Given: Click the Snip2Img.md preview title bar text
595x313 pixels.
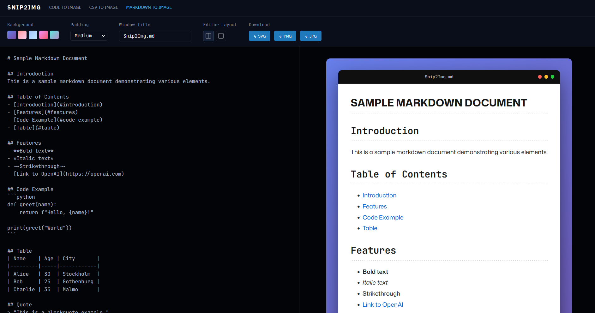Looking at the screenshot, I should (439, 77).
